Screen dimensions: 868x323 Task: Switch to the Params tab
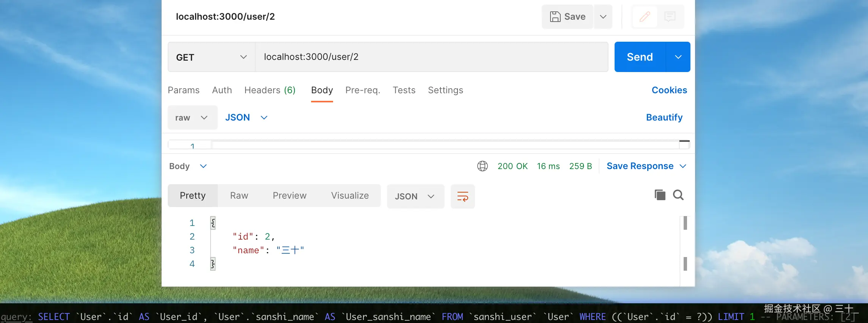(184, 90)
